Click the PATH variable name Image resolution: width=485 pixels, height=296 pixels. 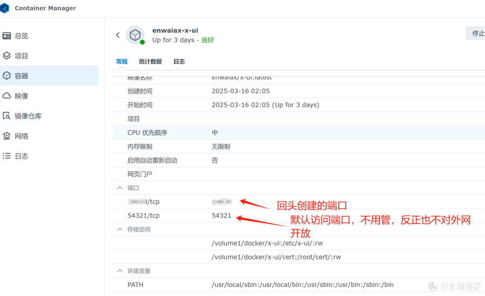(x=136, y=285)
